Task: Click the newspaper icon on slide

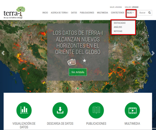Action: tap(71, 62)
